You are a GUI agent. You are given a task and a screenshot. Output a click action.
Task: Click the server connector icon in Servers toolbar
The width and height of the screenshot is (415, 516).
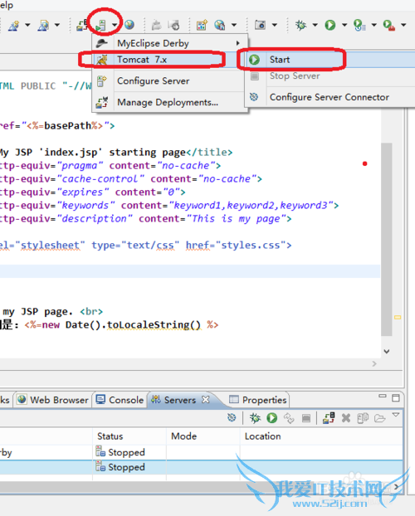[x=232, y=418]
